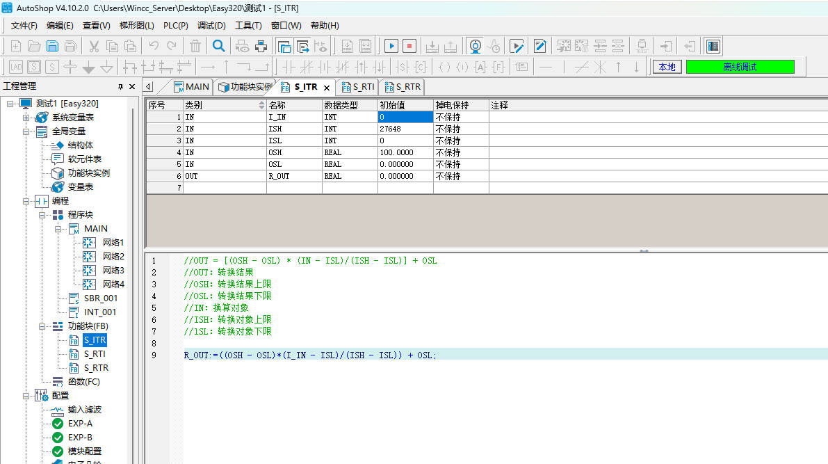Click the monitor webcam icon in toolbar

click(475, 47)
